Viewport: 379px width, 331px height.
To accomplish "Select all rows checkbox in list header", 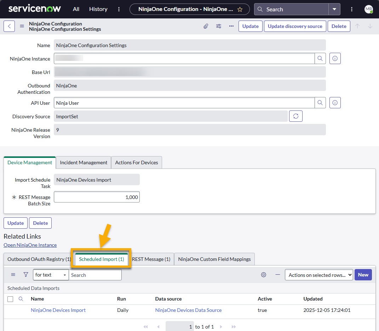I will (x=10, y=299).
